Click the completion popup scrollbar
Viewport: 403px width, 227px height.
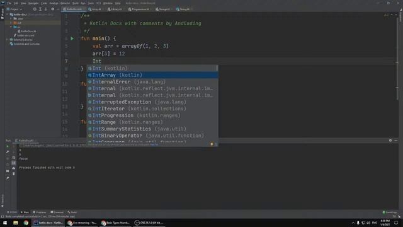[217, 68]
